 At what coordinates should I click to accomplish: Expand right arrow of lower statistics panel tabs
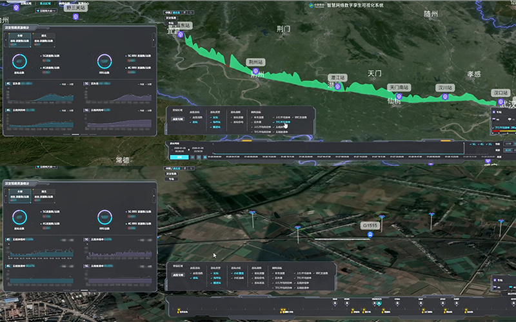click(x=154, y=195)
